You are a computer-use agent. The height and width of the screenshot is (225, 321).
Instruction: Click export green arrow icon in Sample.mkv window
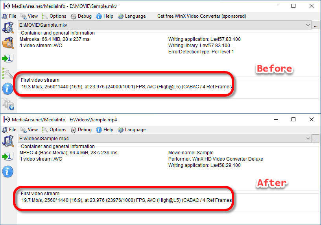8,58
